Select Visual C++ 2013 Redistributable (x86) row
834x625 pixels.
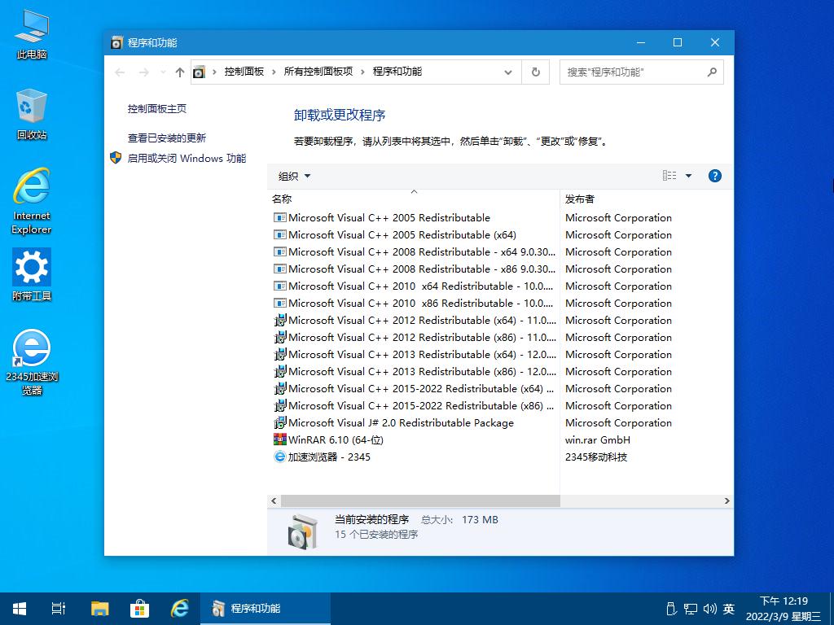[x=414, y=371]
